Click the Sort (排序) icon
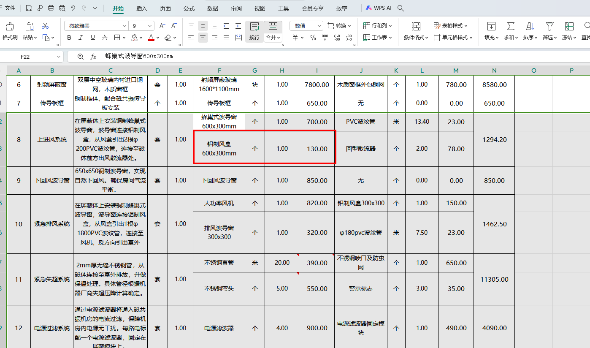The height and width of the screenshot is (348, 590). point(530,26)
